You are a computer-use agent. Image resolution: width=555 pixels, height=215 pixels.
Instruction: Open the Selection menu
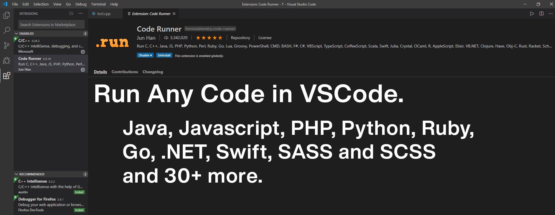pyautogui.click(x=41, y=4)
